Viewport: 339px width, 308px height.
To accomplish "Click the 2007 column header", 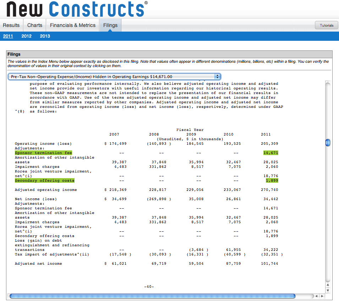I will click(x=114, y=134).
